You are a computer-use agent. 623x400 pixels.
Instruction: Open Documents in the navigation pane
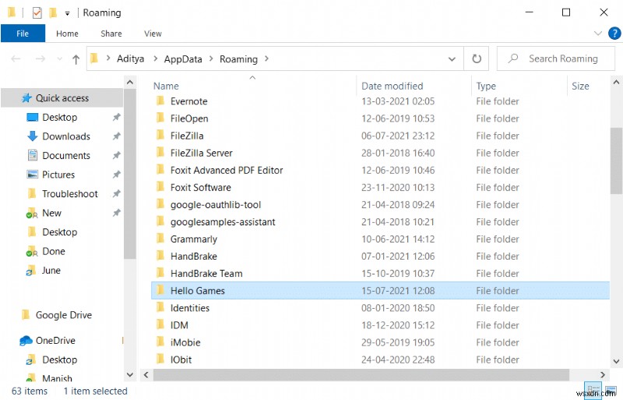[x=66, y=156]
